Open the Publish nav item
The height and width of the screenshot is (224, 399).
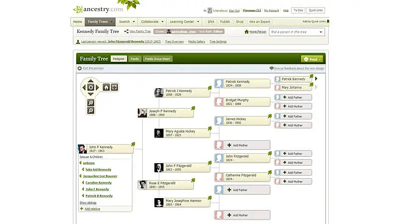[225, 22]
